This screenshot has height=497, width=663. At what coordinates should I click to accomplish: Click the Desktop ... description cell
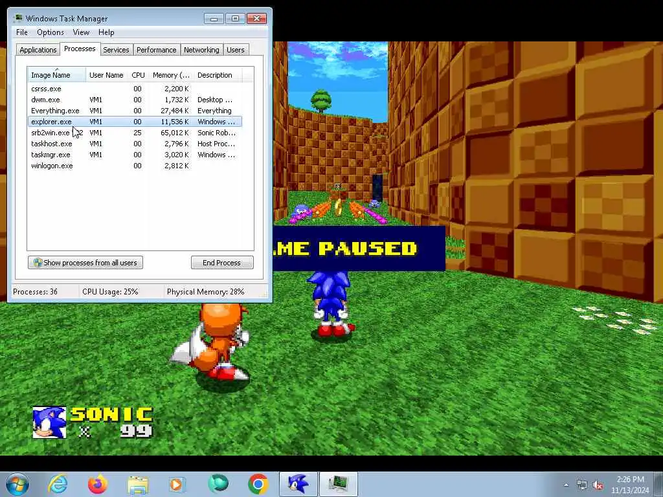pos(215,100)
